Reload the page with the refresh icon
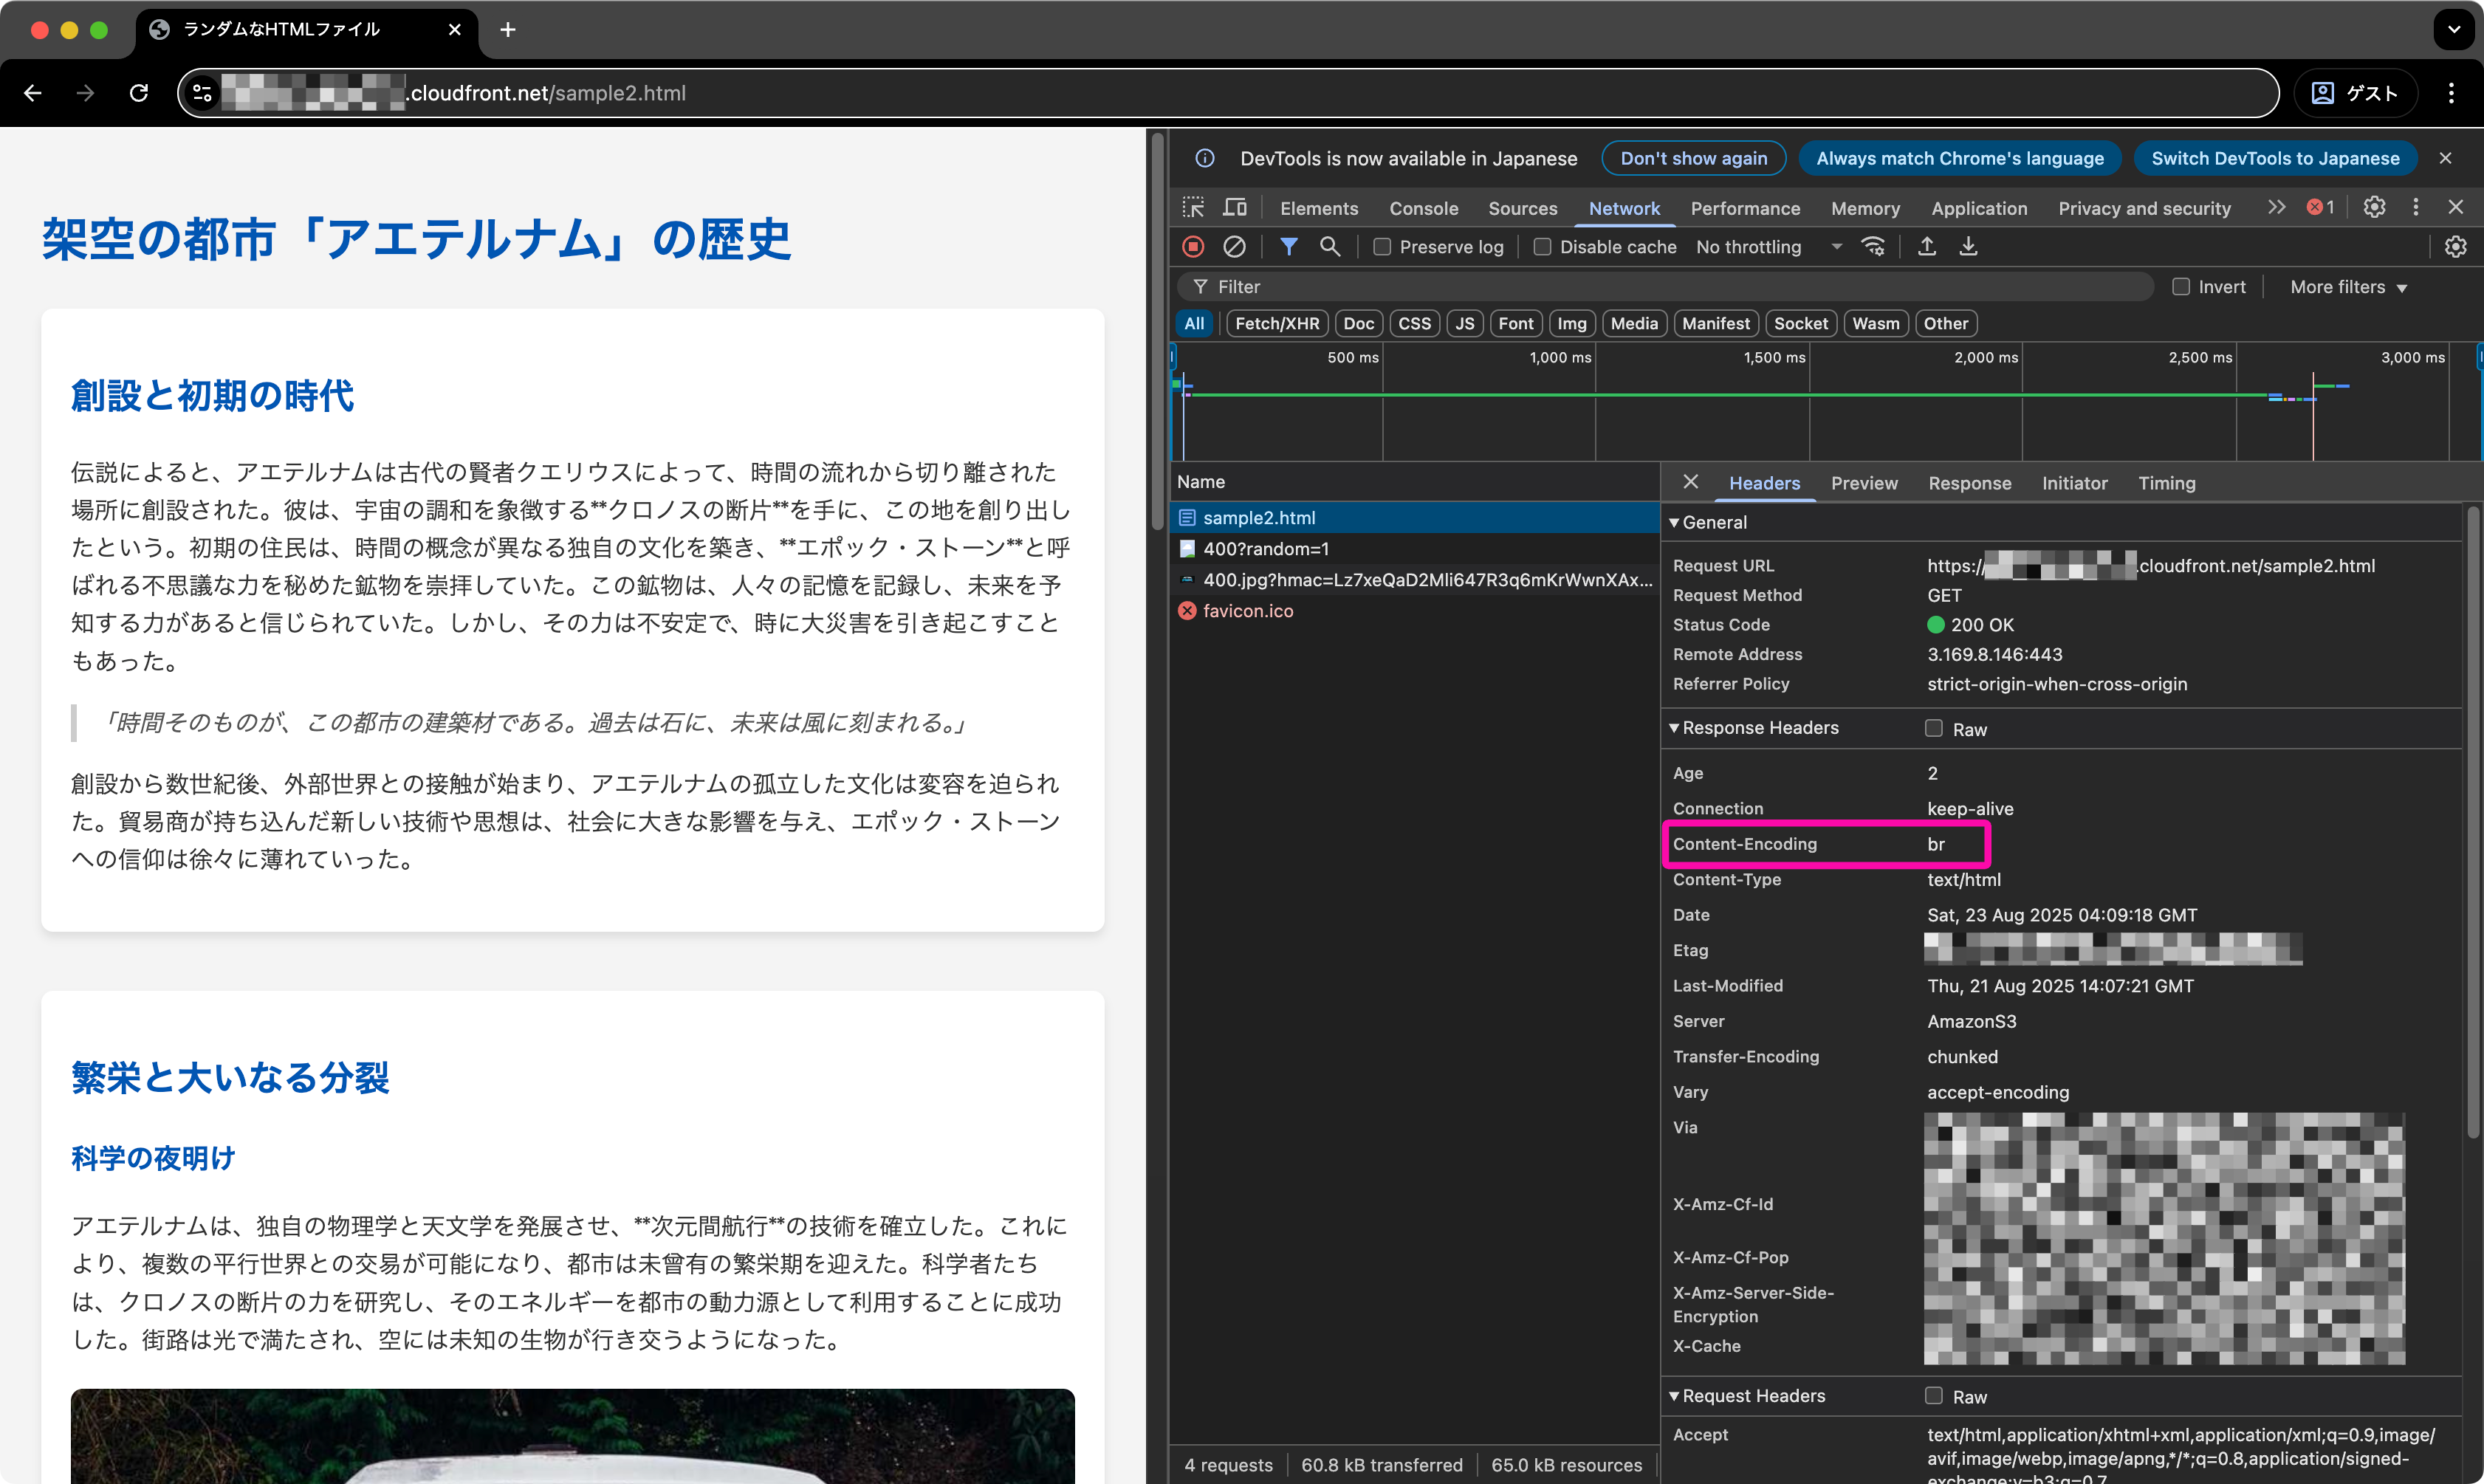 point(139,93)
